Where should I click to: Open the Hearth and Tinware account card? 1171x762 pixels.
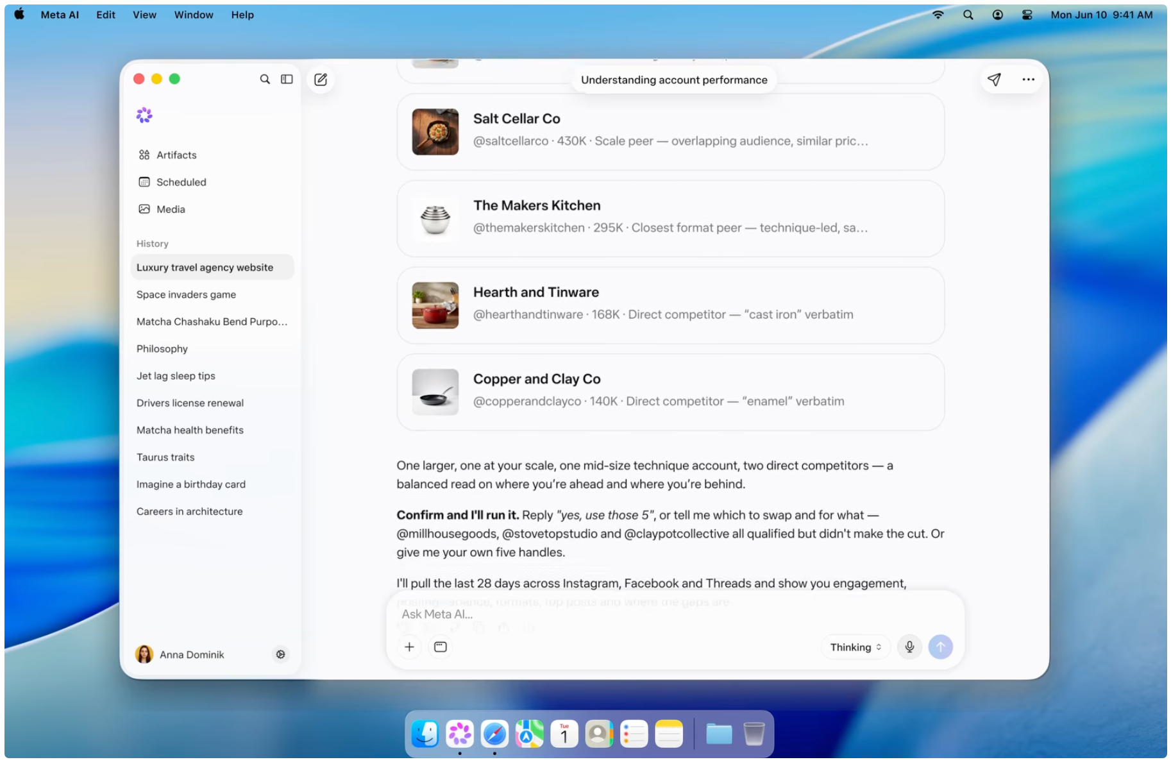(670, 305)
